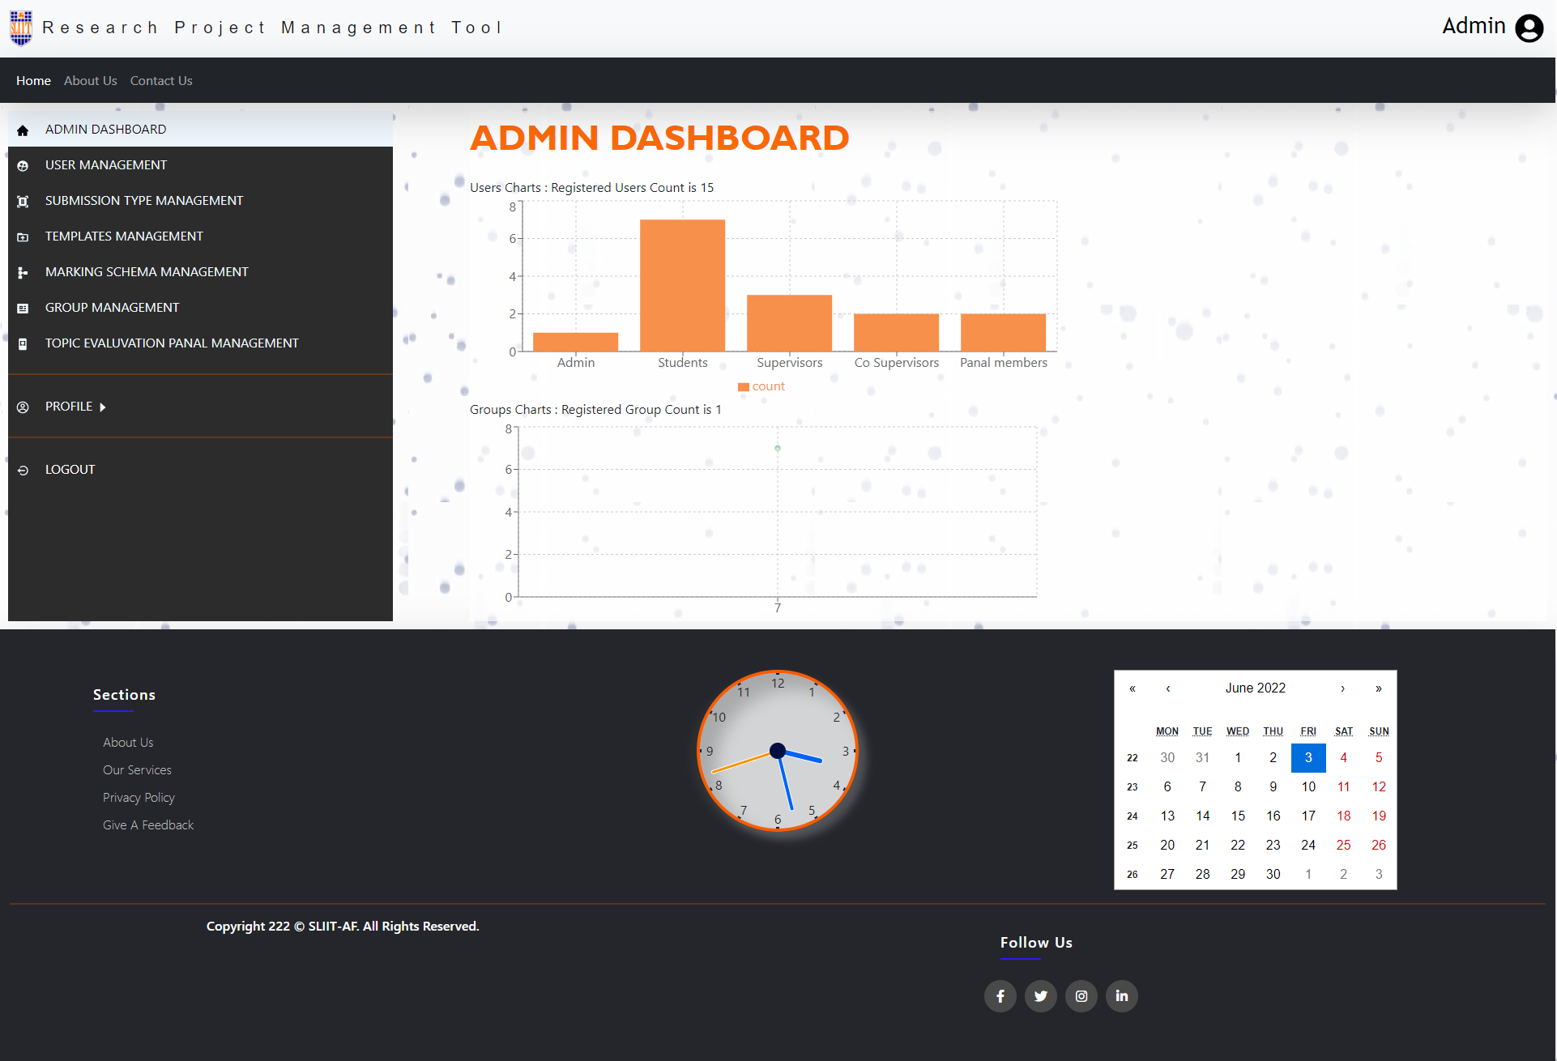The height and width of the screenshot is (1061, 1557).
Task: Open the Give A Feedback link
Action: tap(148, 825)
